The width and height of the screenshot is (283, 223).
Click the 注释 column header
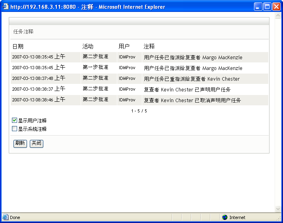point(149,47)
